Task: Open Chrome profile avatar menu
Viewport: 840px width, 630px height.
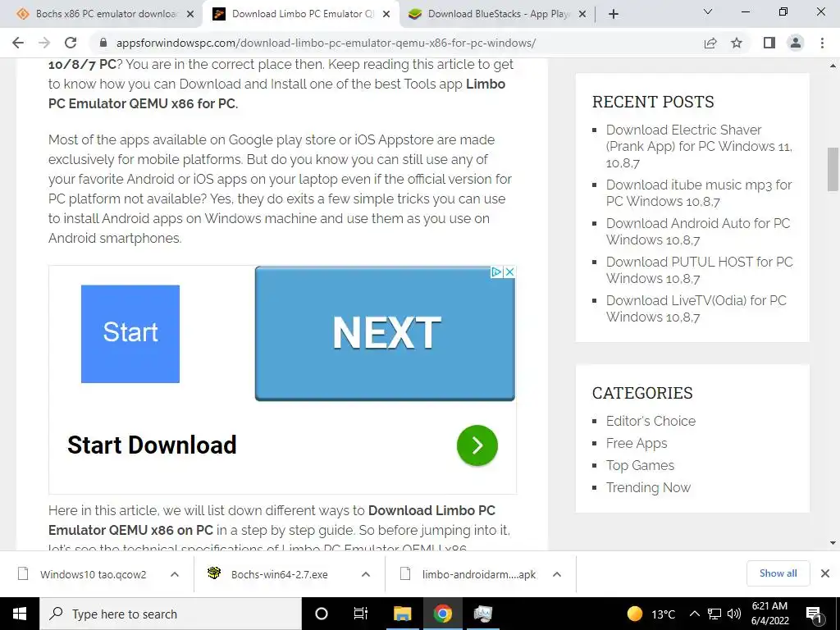Action: (796, 43)
